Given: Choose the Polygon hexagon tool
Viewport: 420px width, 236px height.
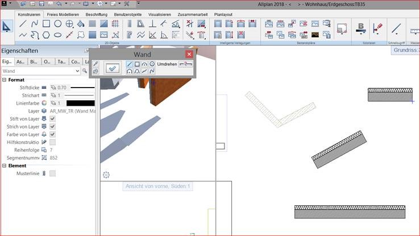Looking at the screenshot, I should tap(46, 35).
